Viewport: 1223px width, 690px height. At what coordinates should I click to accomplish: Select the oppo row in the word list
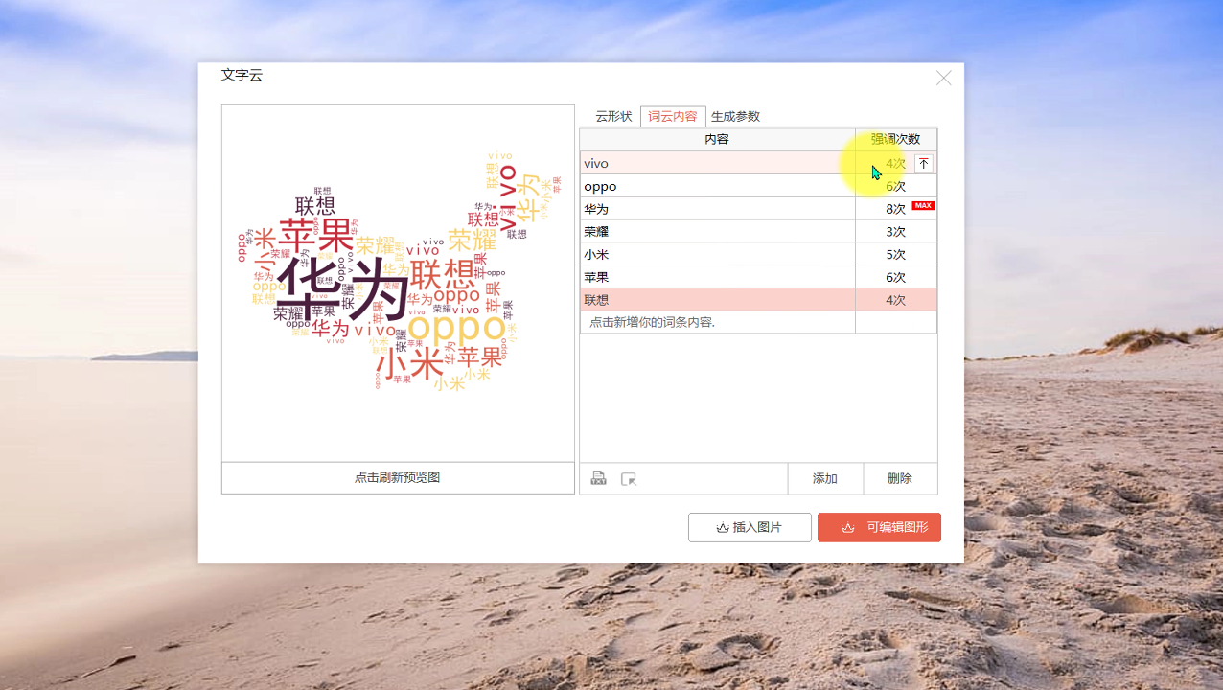pos(758,186)
